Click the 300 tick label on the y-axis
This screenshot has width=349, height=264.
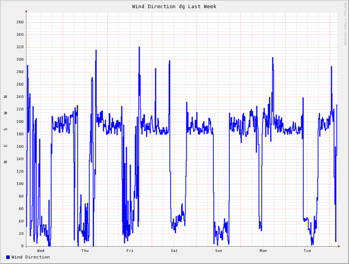point(20,59)
